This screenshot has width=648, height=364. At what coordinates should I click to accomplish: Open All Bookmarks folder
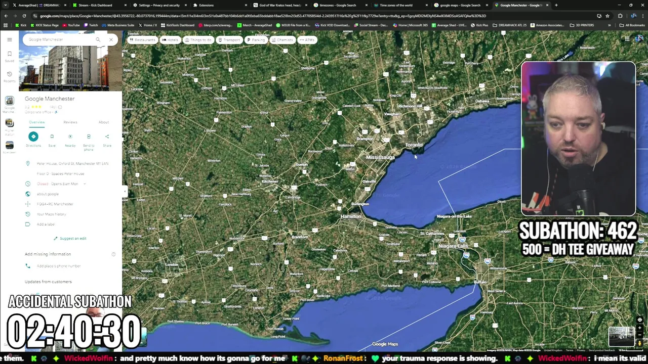click(632, 25)
